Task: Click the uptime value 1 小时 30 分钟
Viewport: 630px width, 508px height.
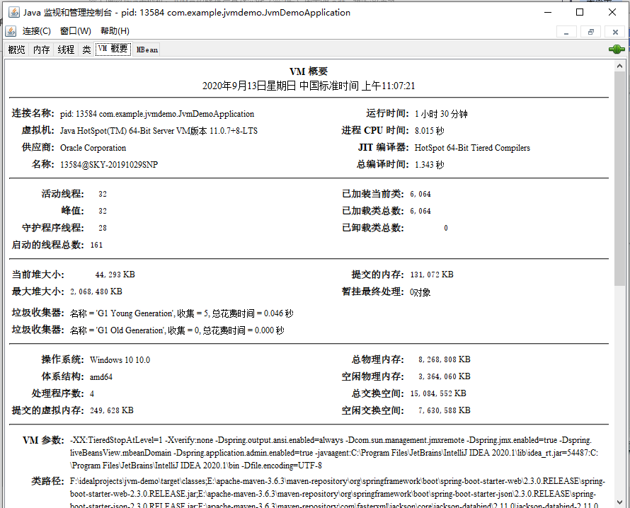Action: [441, 114]
